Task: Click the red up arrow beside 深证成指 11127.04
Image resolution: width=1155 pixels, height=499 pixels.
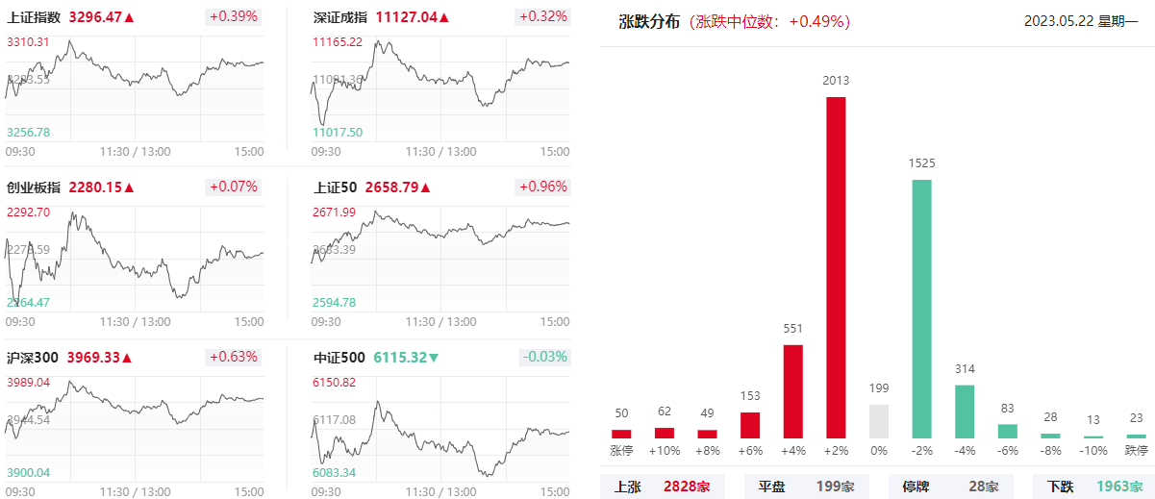Action: coord(444,17)
